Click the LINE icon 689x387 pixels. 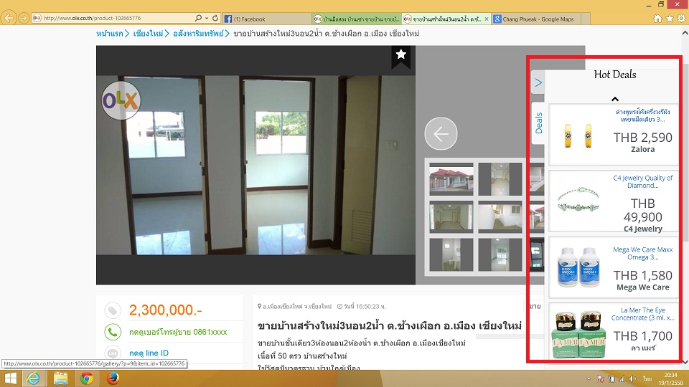click(x=113, y=353)
